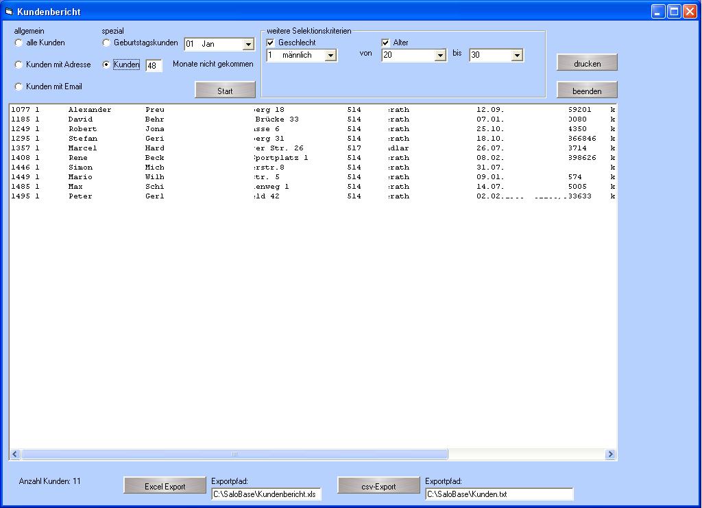Viewport: 702px width, 508px height.
Task: Open the birthday month dropdown
Action: coord(248,45)
